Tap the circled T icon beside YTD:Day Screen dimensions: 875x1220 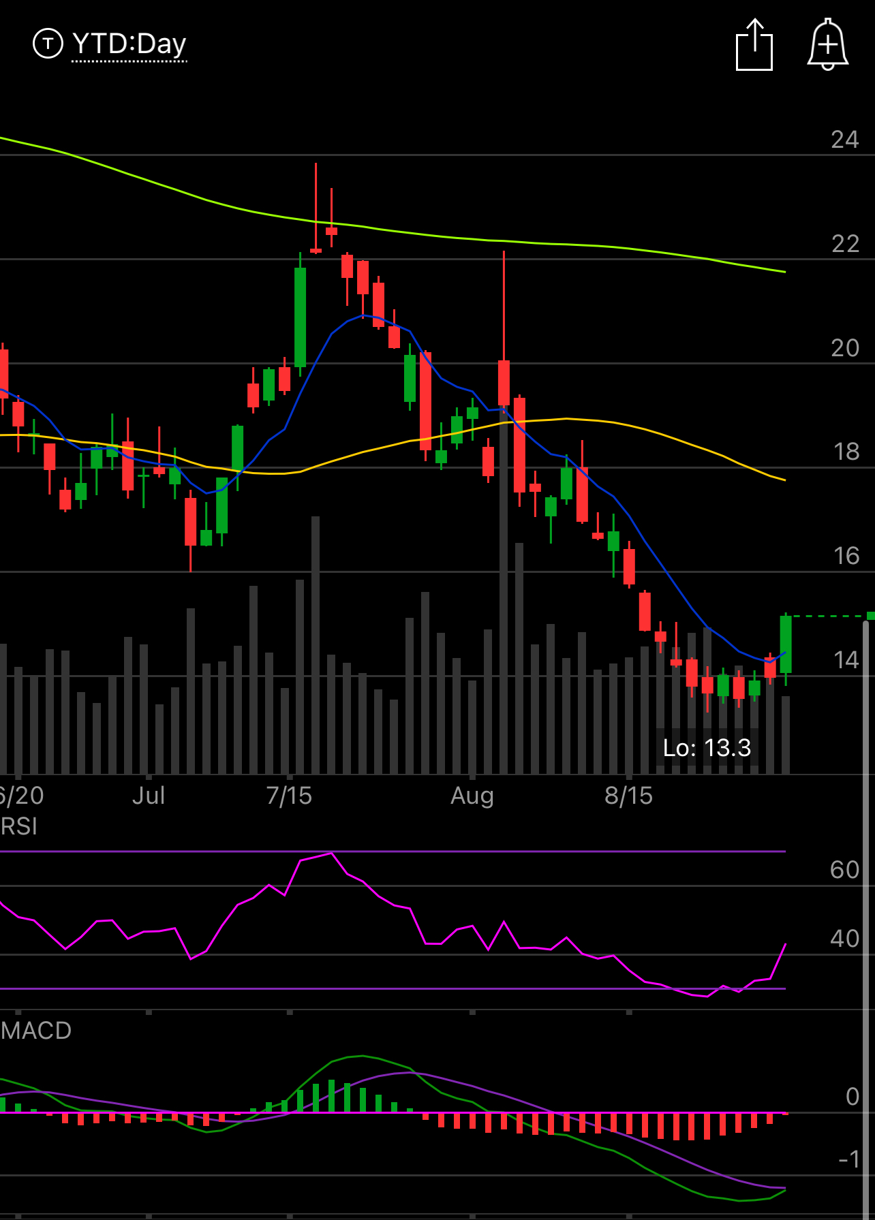tap(48, 44)
